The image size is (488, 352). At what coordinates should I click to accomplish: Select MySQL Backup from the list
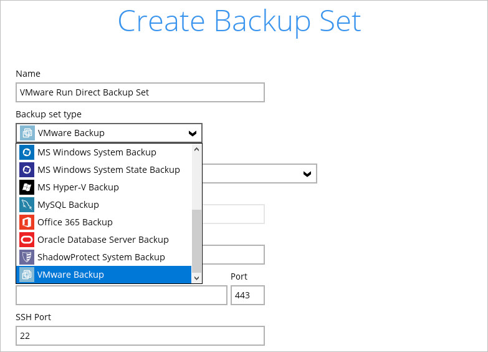point(104,205)
